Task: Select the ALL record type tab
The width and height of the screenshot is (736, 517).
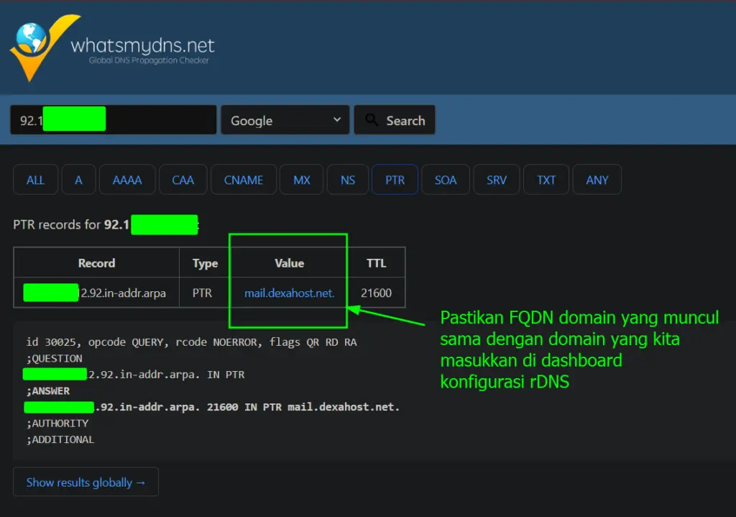Action: [x=36, y=179]
